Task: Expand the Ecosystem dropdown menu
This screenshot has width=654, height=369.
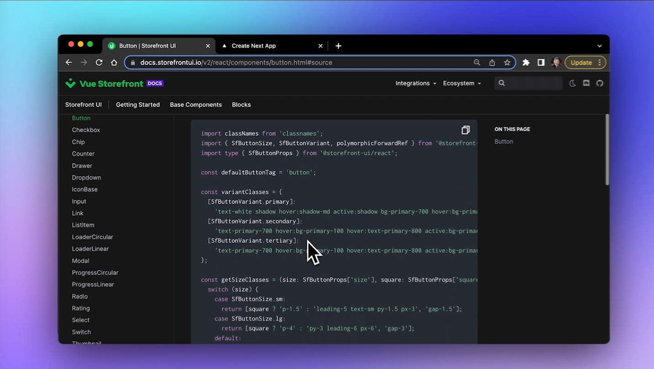Action: [x=462, y=83]
